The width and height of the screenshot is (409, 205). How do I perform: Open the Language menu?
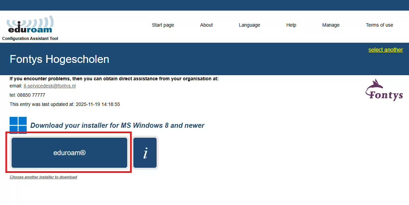(249, 25)
